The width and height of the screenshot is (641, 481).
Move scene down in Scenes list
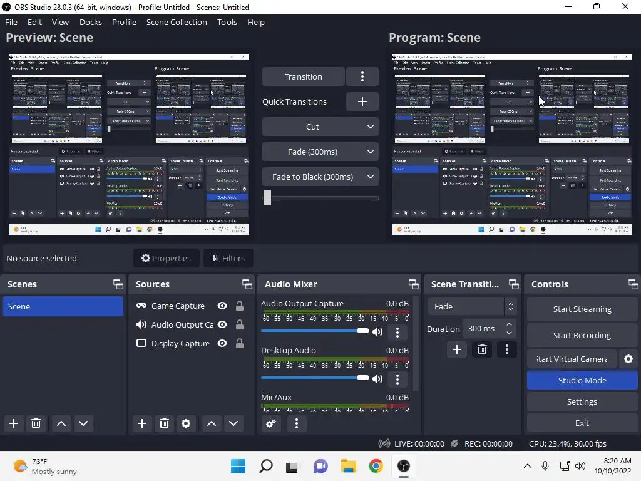(83, 423)
